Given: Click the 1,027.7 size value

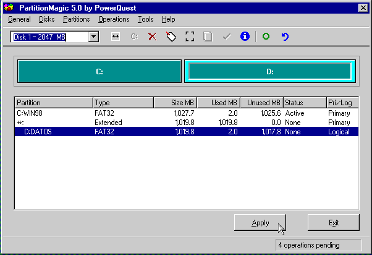Looking at the screenshot, I should pos(184,113).
